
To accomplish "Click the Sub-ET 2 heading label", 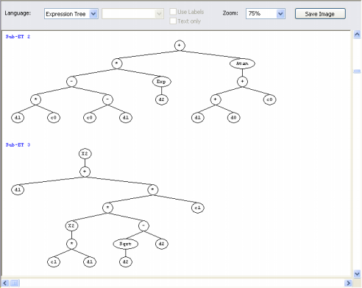I will (x=18, y=37).
